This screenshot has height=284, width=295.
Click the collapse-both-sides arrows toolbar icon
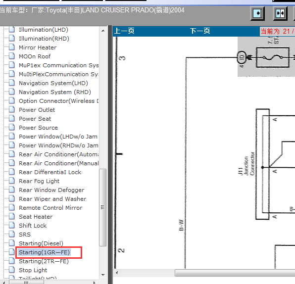(280, 13)
